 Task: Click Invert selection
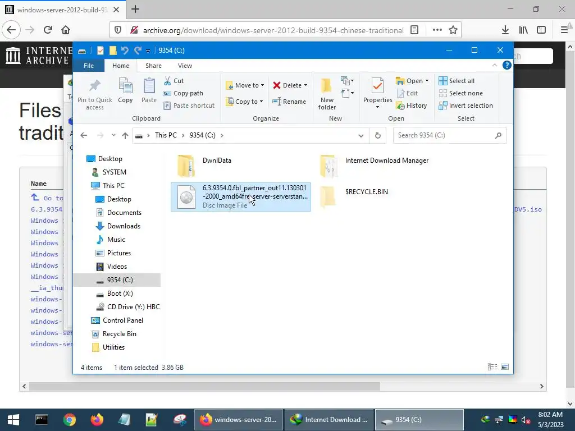point(466,106)
